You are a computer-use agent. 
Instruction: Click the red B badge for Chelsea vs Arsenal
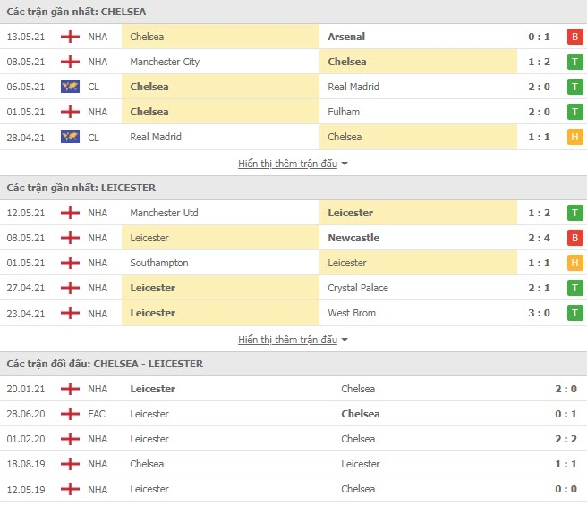pyautogui.click(x=575, y=37)
